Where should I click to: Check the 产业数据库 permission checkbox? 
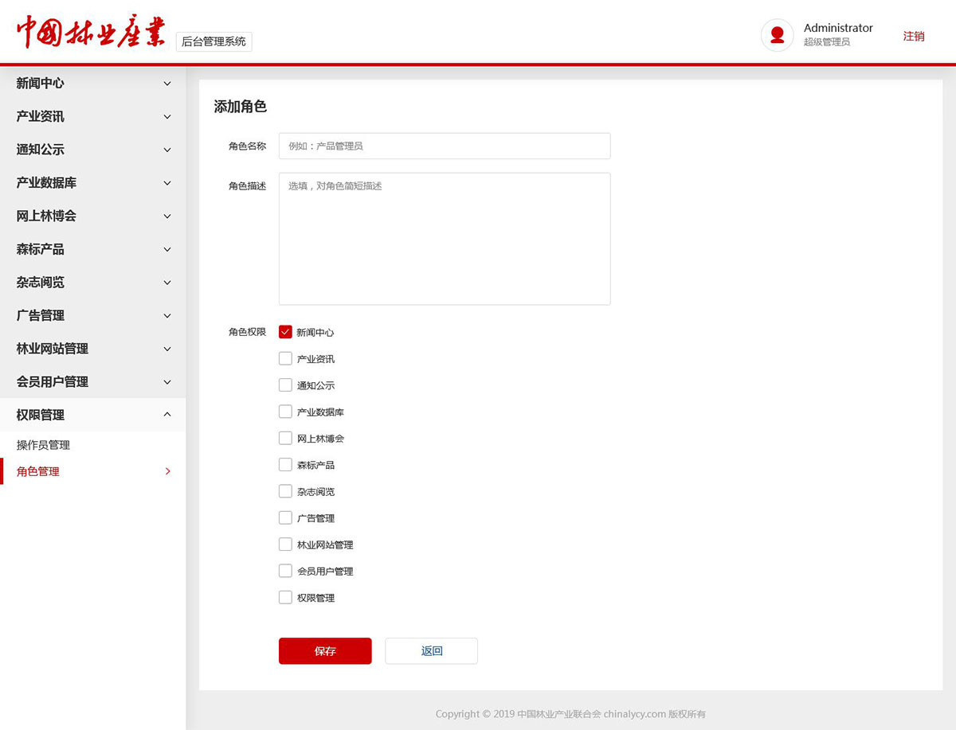coord(285,412)
